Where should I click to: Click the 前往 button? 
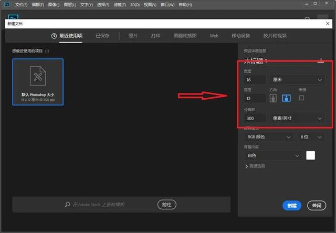pos(167,205)
